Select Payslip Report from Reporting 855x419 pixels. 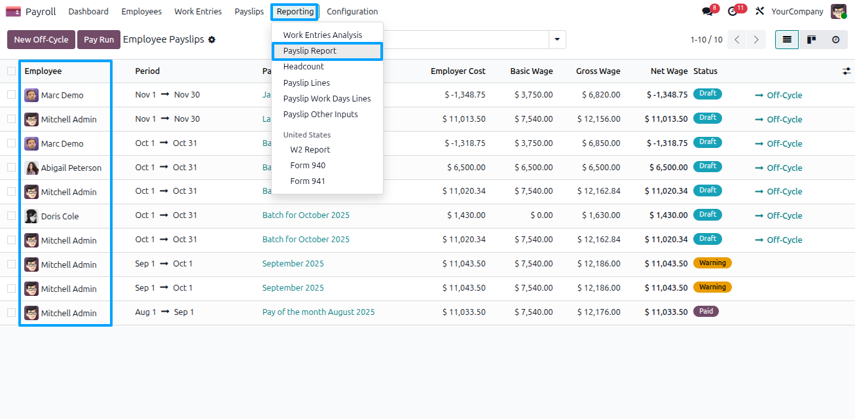tap(327, 50)
